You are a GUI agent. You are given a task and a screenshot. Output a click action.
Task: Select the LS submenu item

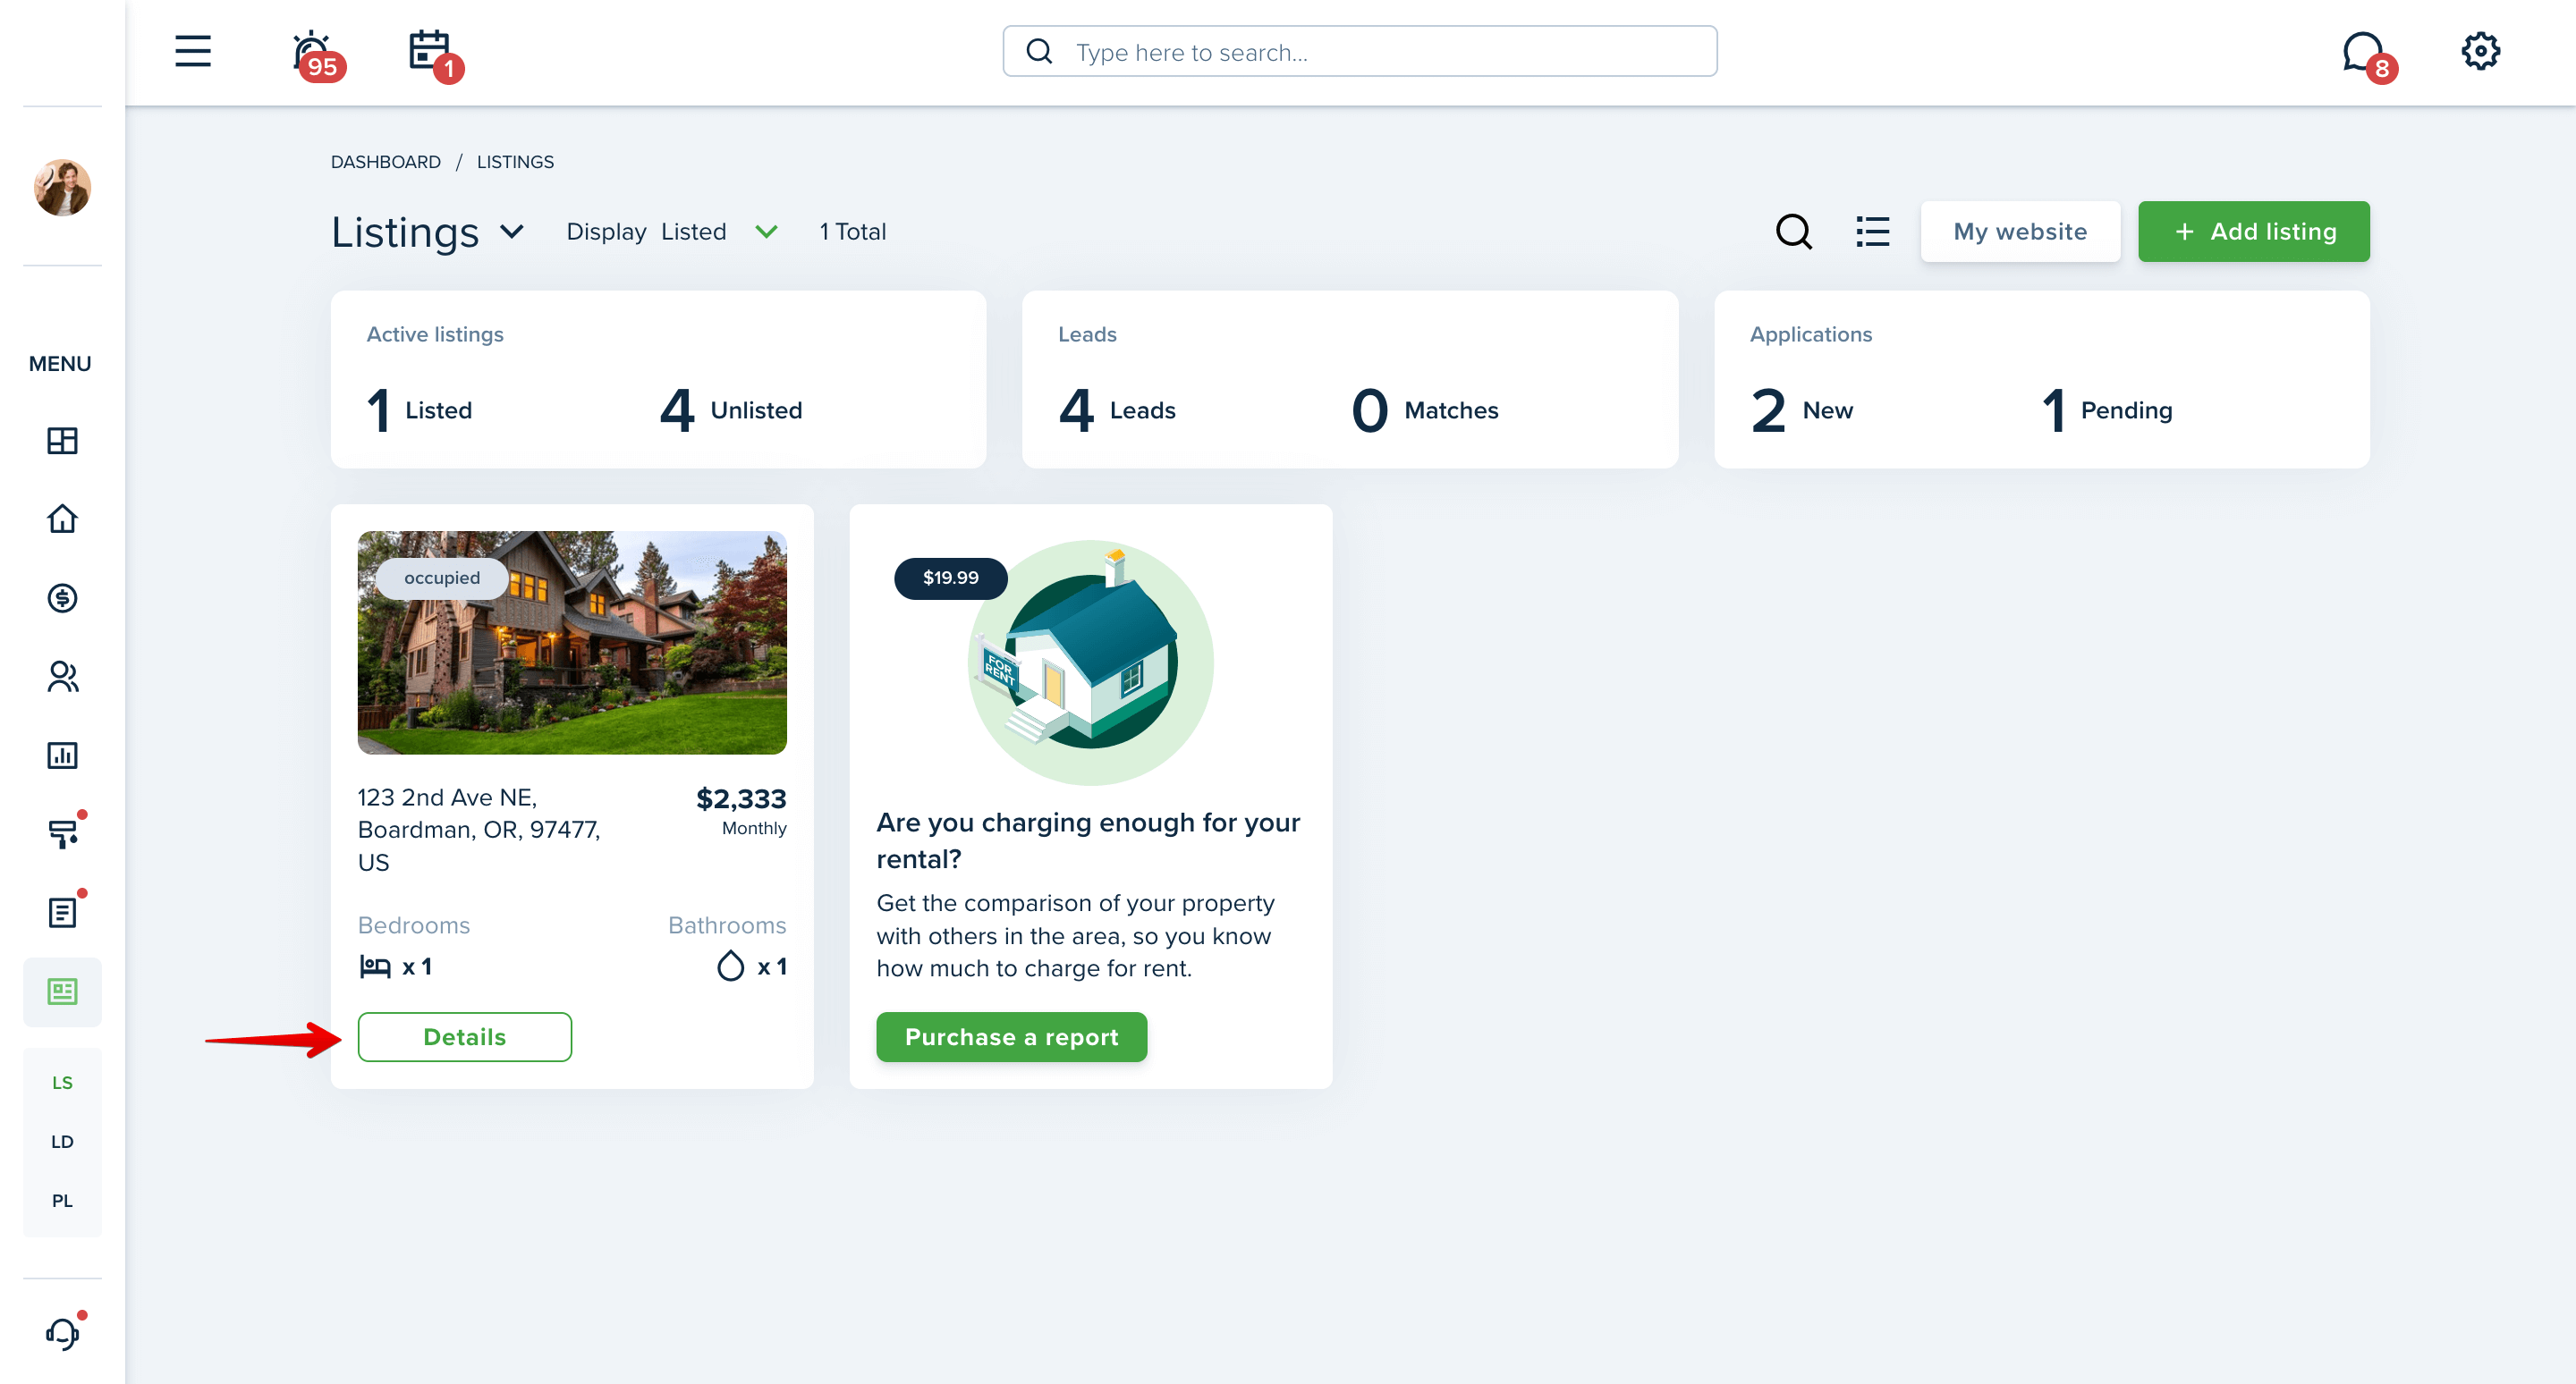pos(62,1082)
